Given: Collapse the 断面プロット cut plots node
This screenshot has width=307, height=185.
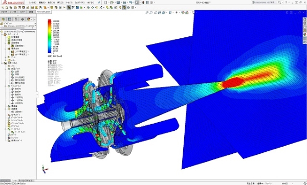Looking at the screenshot, I should (x=6, y=69).
